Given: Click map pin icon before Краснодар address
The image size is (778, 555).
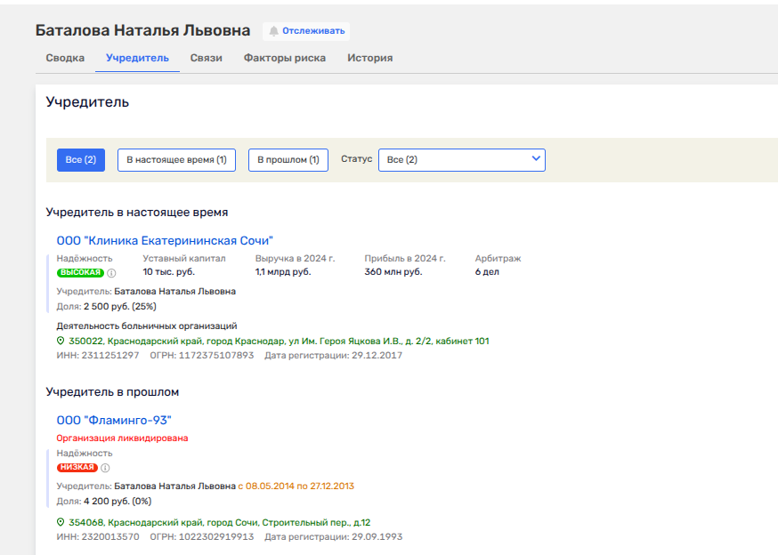Looking at the screenshot, I should coord(61,341).
